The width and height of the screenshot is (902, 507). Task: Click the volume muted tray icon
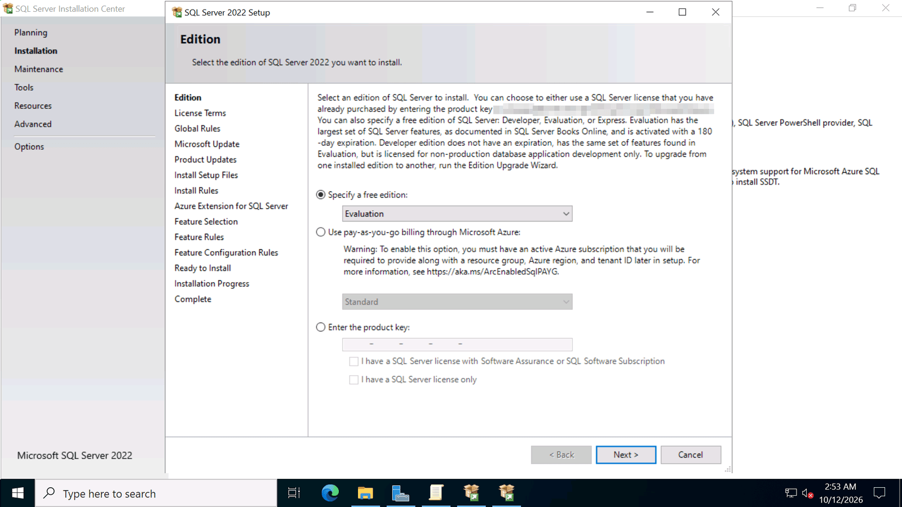[x=807, y=493]
